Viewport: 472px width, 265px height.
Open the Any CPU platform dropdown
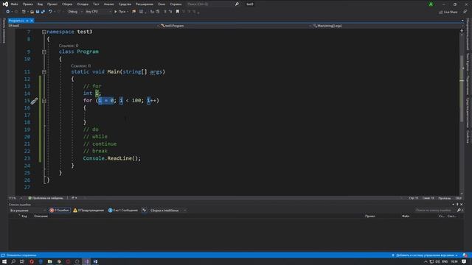coord(98,12)
